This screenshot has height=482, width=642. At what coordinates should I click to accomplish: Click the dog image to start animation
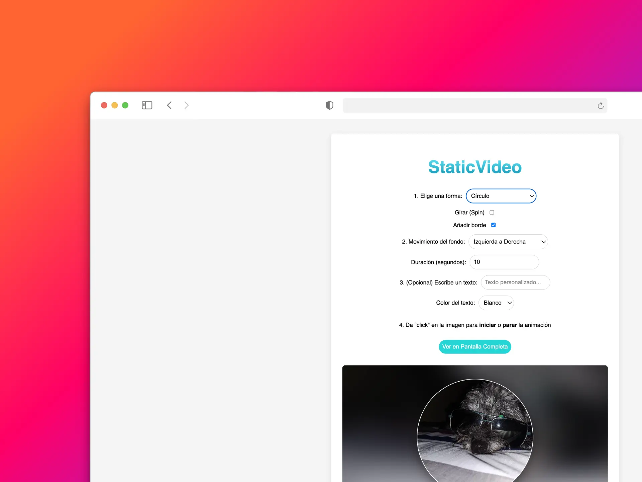click(x=475, y=424)
